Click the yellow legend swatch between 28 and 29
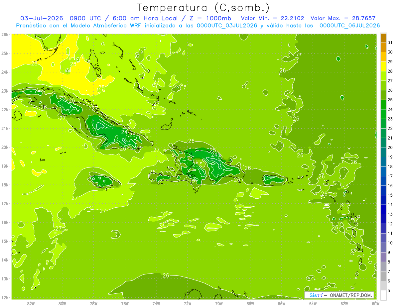 pyautogui.click(x=383, y=66)
